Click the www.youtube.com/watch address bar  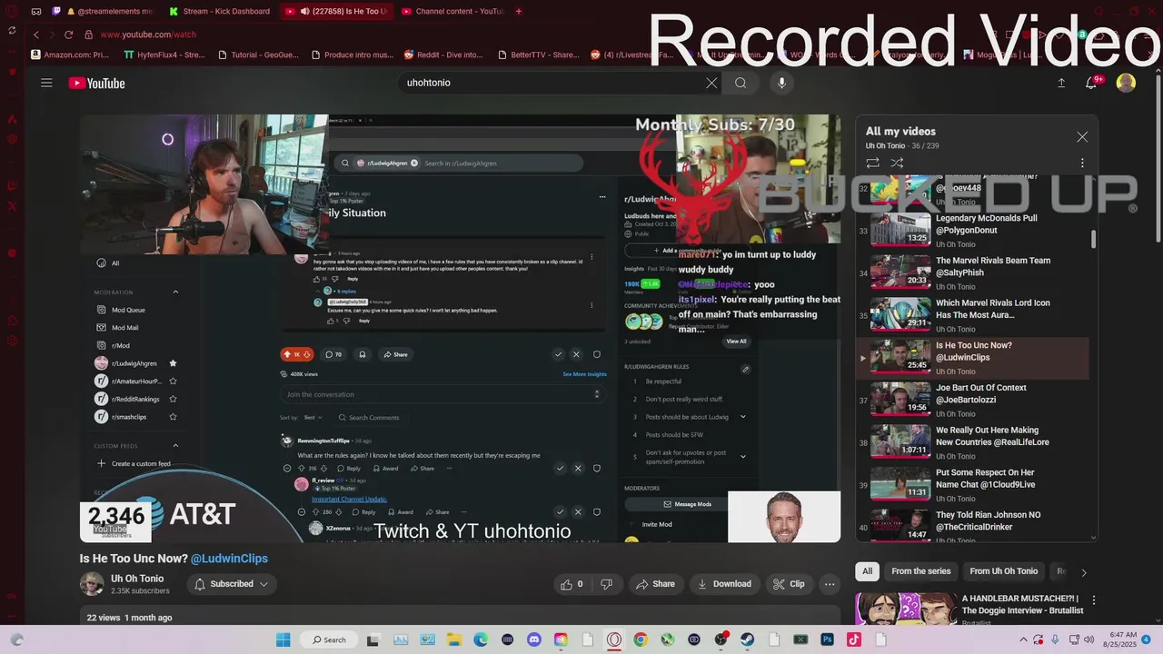[x=148, y=35]
